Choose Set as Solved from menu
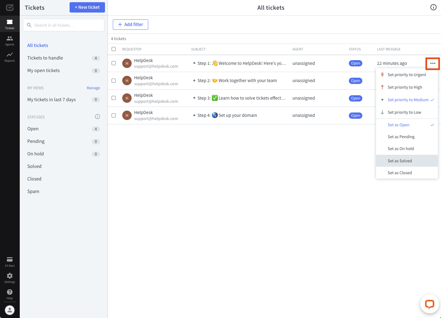The height and width of the screenshot is (318, 441). pyautogui.click(x=400, y=161)
